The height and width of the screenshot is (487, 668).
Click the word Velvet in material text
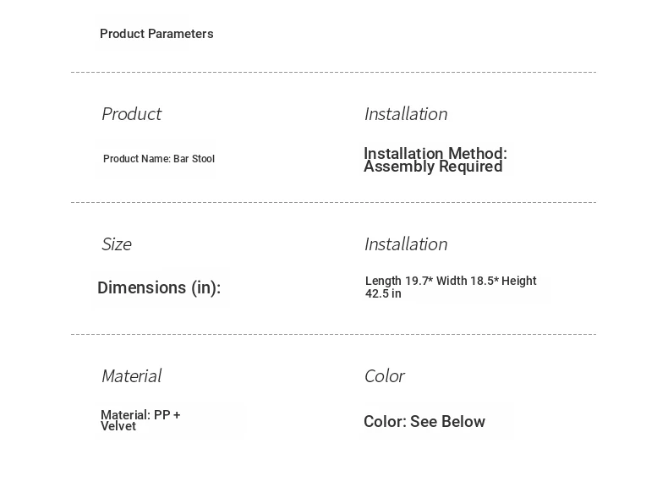(x=118, y=426)
